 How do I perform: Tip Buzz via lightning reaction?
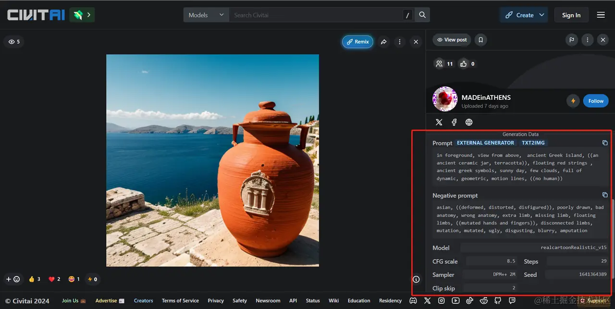click(x=92, y=279)
